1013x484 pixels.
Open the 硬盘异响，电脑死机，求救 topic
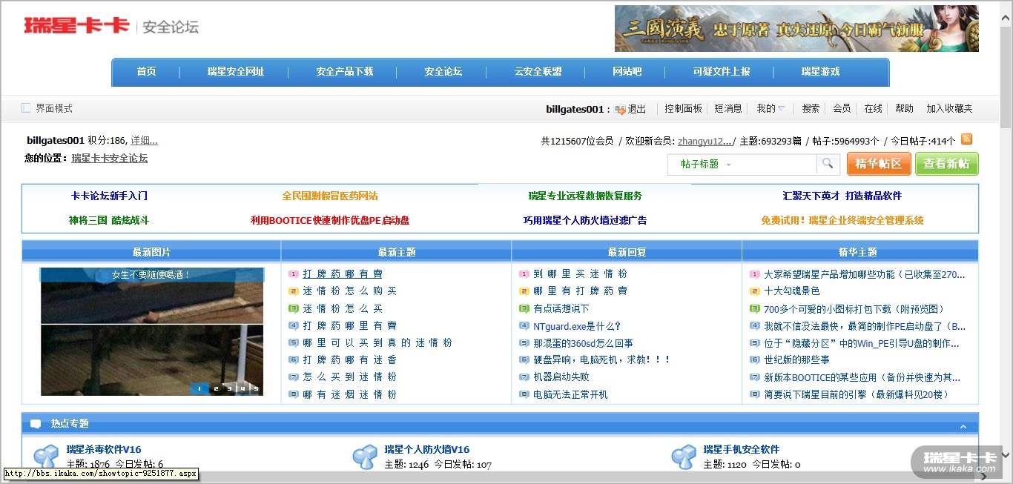pos(601,360)
